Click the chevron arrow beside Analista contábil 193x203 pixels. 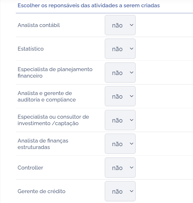[131, 25]
